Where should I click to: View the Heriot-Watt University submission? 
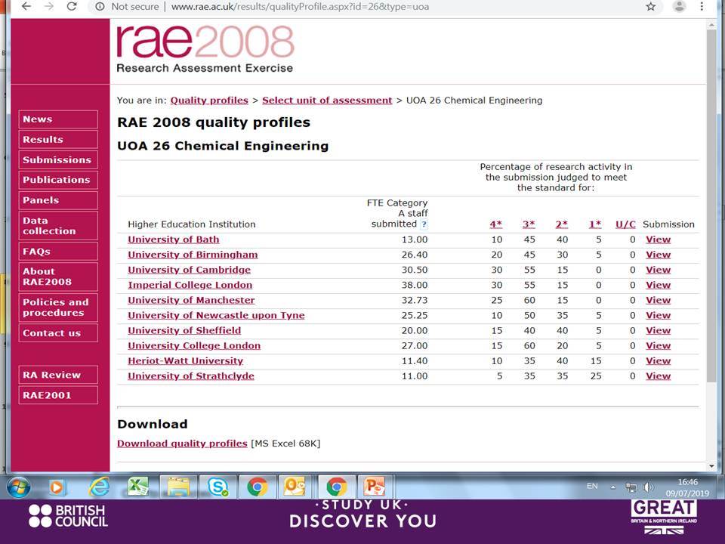point(658,361)
